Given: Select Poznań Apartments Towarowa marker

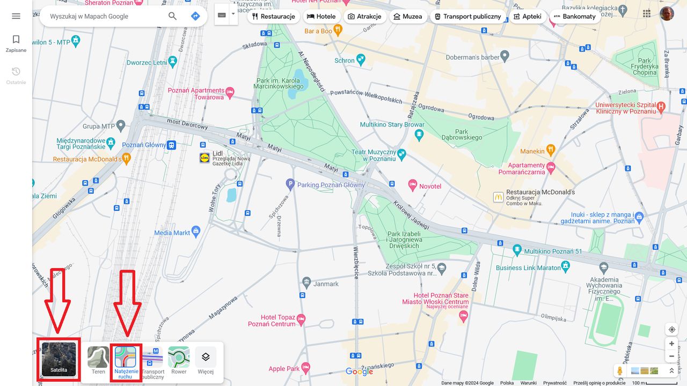Looking at the screenshot, I should 230,93.
